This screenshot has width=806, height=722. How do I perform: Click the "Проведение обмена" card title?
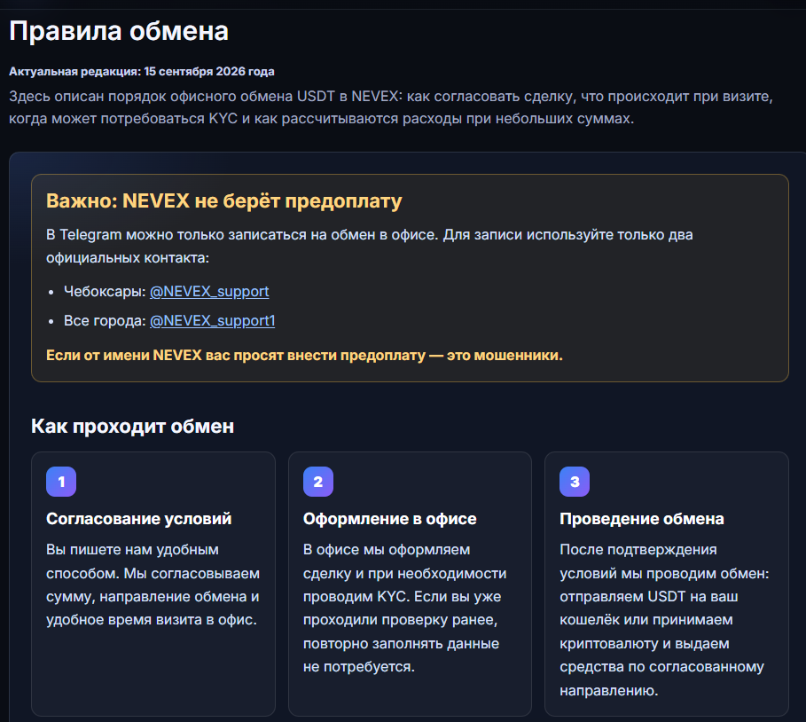(x=641, y=519)
